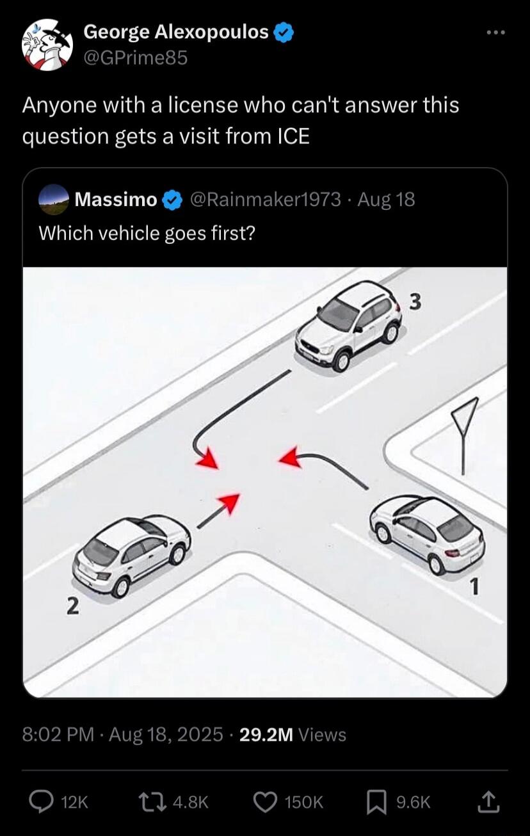
Task: Open Massimo's small profile avatar
Action: click(54, 199)
